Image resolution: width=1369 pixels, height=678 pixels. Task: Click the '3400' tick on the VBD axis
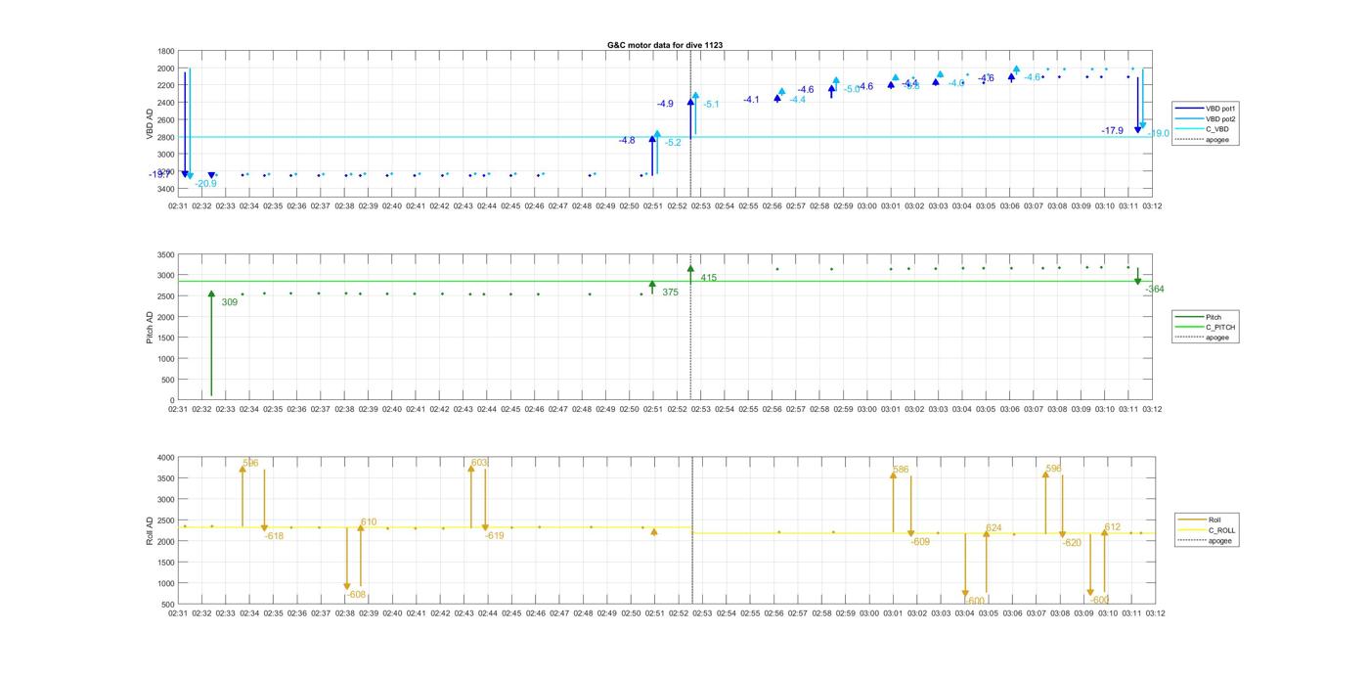pos(166,189)
